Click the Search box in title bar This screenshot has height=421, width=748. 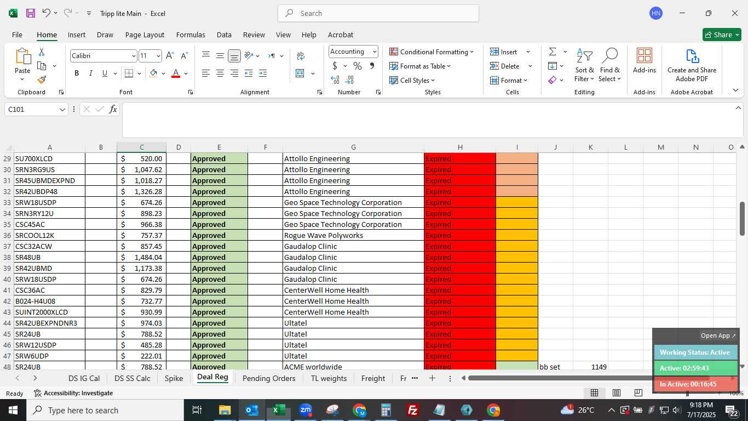pyautogui.click(x=378, y=13)
